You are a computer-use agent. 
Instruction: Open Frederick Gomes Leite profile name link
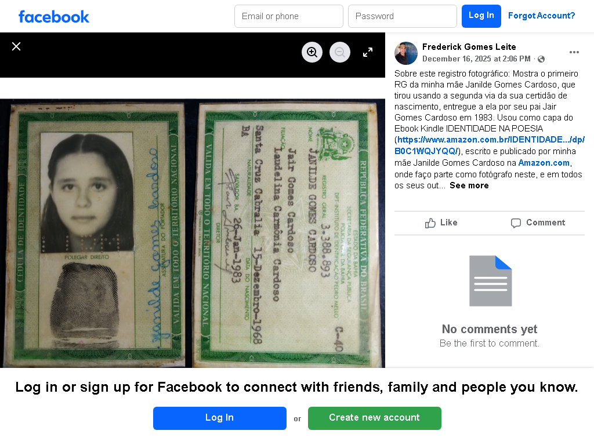[x=469, y=47]
